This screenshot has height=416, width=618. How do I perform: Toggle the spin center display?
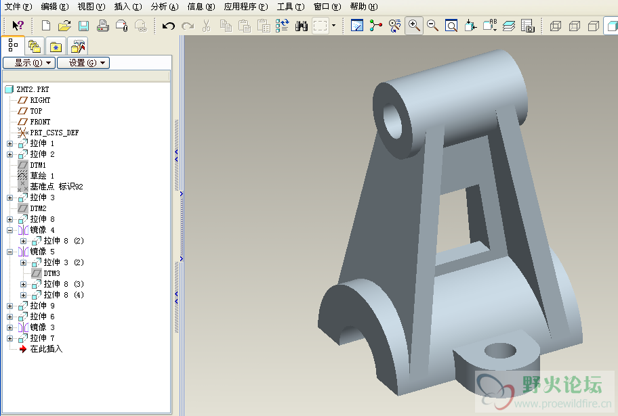click(376, 26)
